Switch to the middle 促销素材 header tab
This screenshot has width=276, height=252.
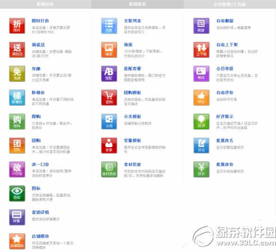click(137, 4)
